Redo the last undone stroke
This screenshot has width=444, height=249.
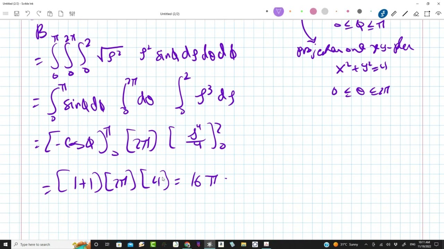click(x=39, y=13)
